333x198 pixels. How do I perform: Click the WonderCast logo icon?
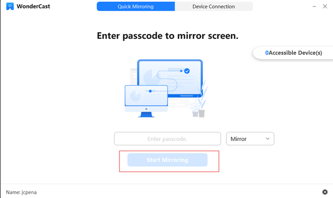[x=10, y=6]
